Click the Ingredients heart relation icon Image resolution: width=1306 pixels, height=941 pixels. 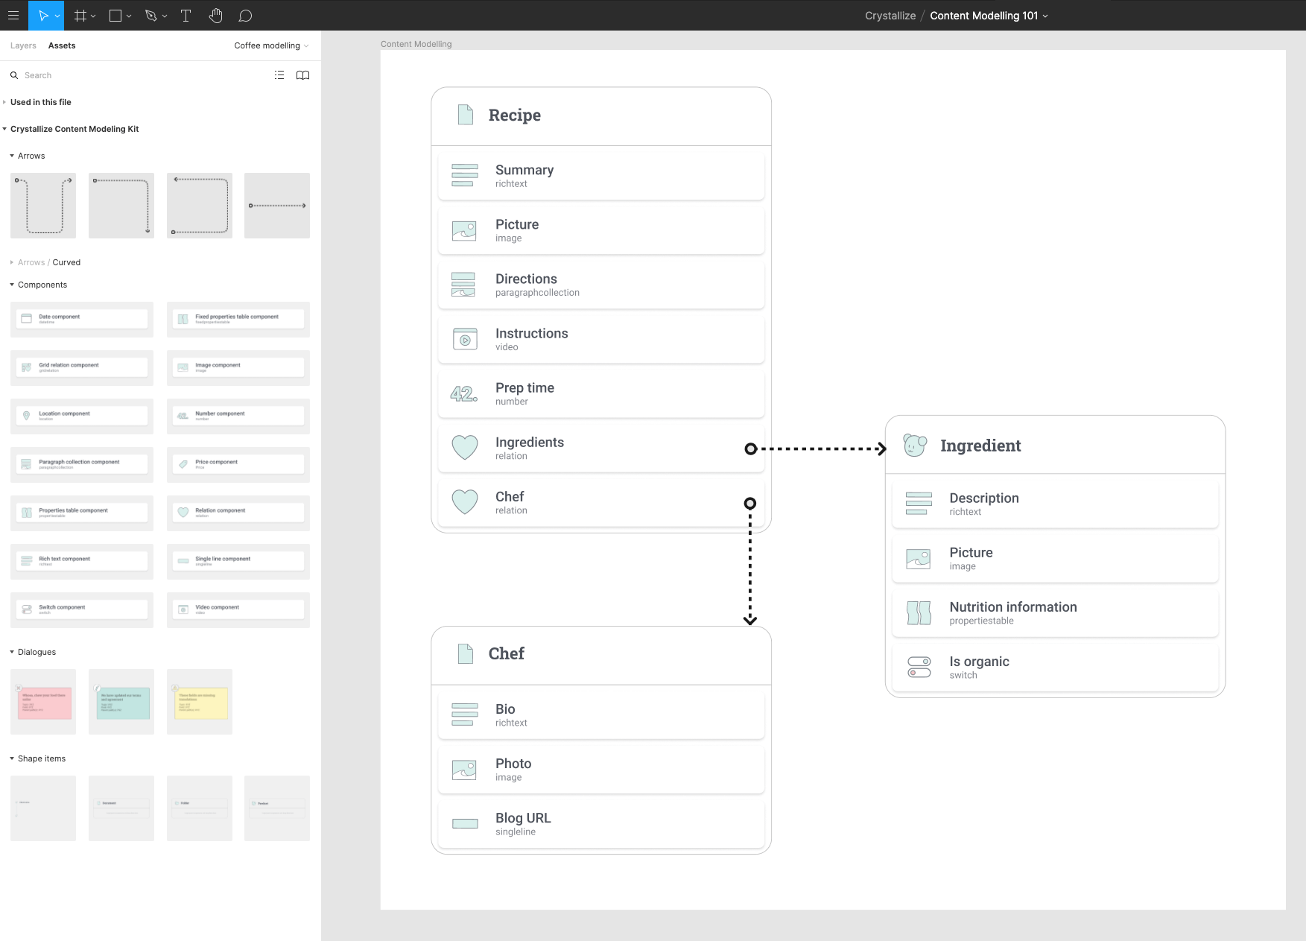(465, 447)
